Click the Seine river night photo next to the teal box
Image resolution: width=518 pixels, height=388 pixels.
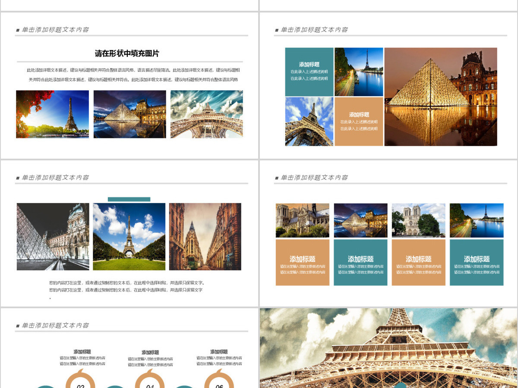click(359, 72)
